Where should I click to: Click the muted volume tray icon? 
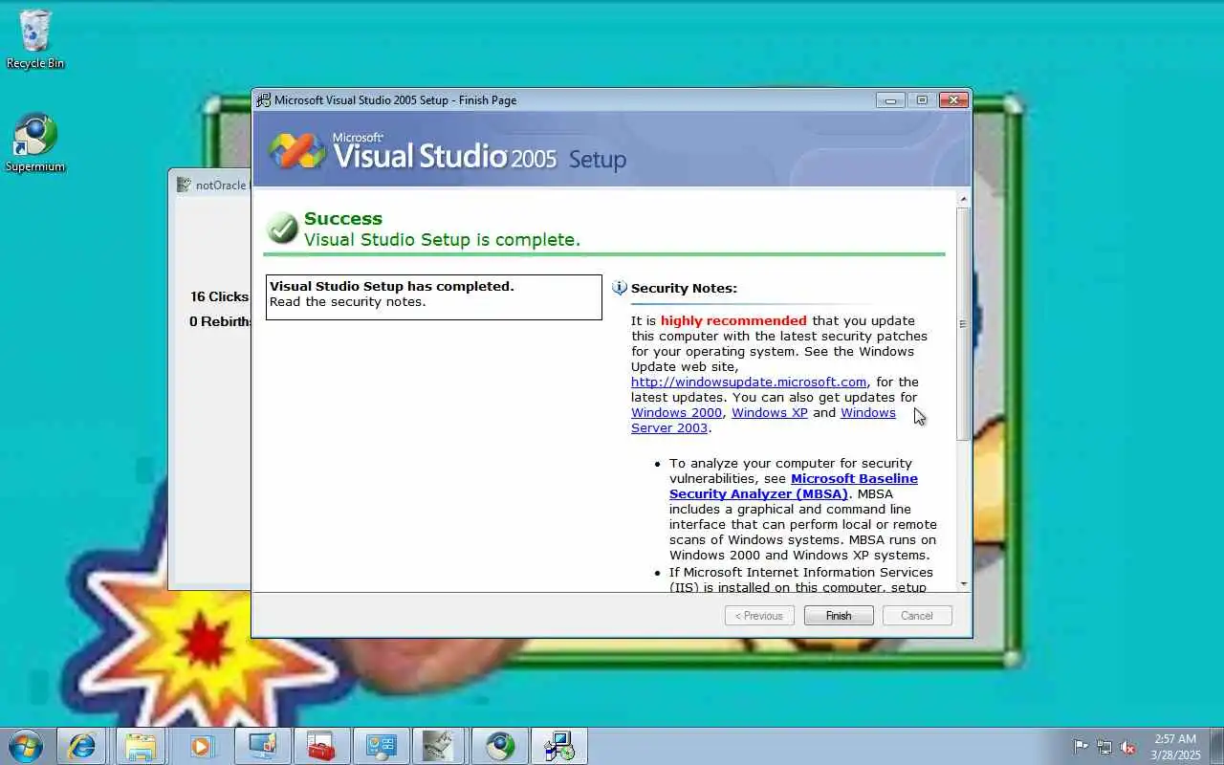1128,747
